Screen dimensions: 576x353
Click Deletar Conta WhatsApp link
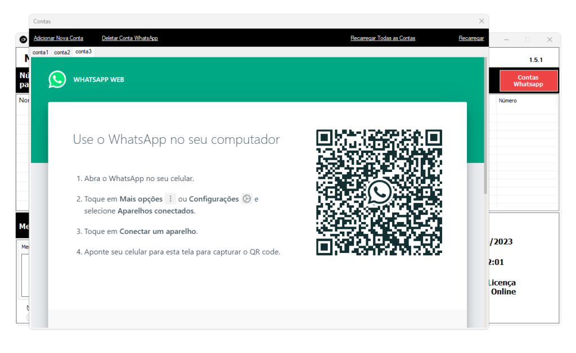coord(130,38)
